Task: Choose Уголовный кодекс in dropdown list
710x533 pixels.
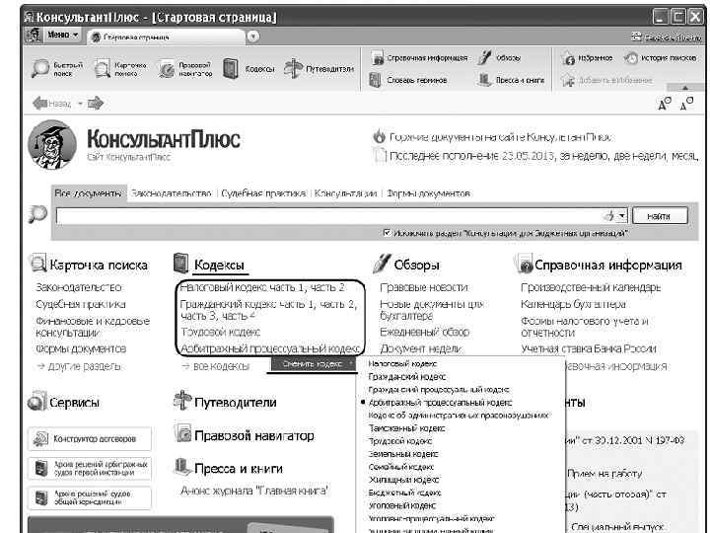Action: tap(402, 505)
